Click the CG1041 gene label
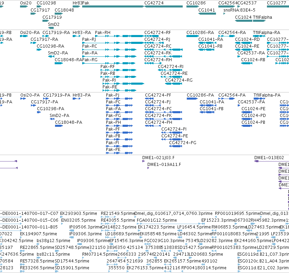The height and width of the screenshot is (273, 289). 206,10
